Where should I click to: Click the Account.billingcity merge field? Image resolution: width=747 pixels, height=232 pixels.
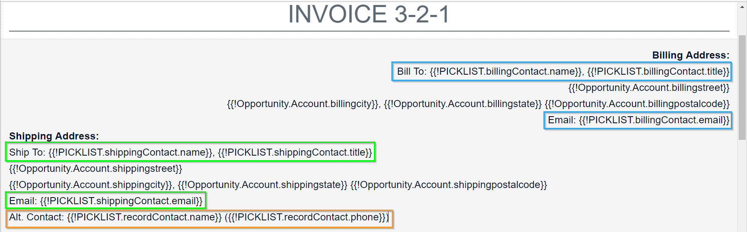click(x=303, y=104)
